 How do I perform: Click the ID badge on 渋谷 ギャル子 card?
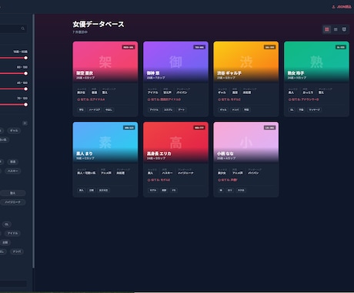click(x=269, y=47)
